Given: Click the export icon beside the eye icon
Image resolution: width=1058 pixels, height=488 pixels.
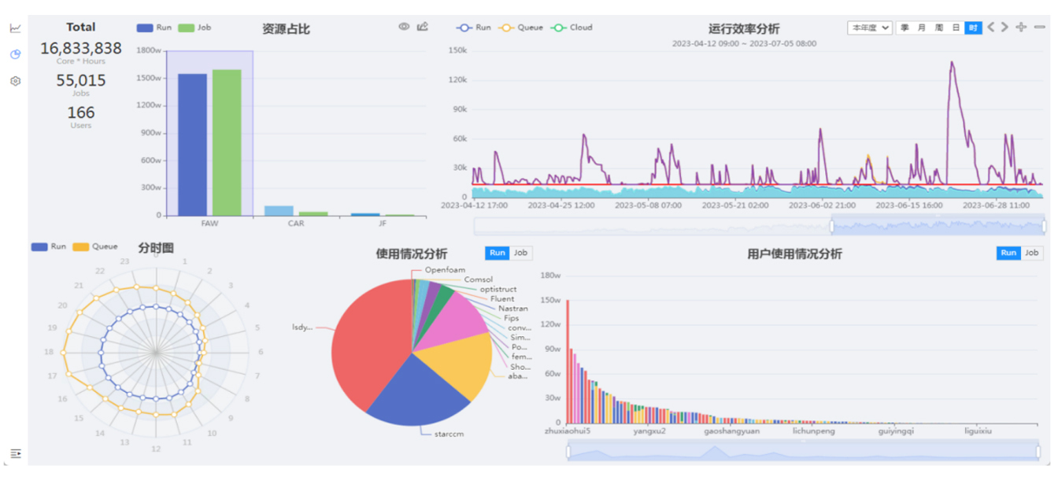Looking at the screenshot, I should point(422,27).
